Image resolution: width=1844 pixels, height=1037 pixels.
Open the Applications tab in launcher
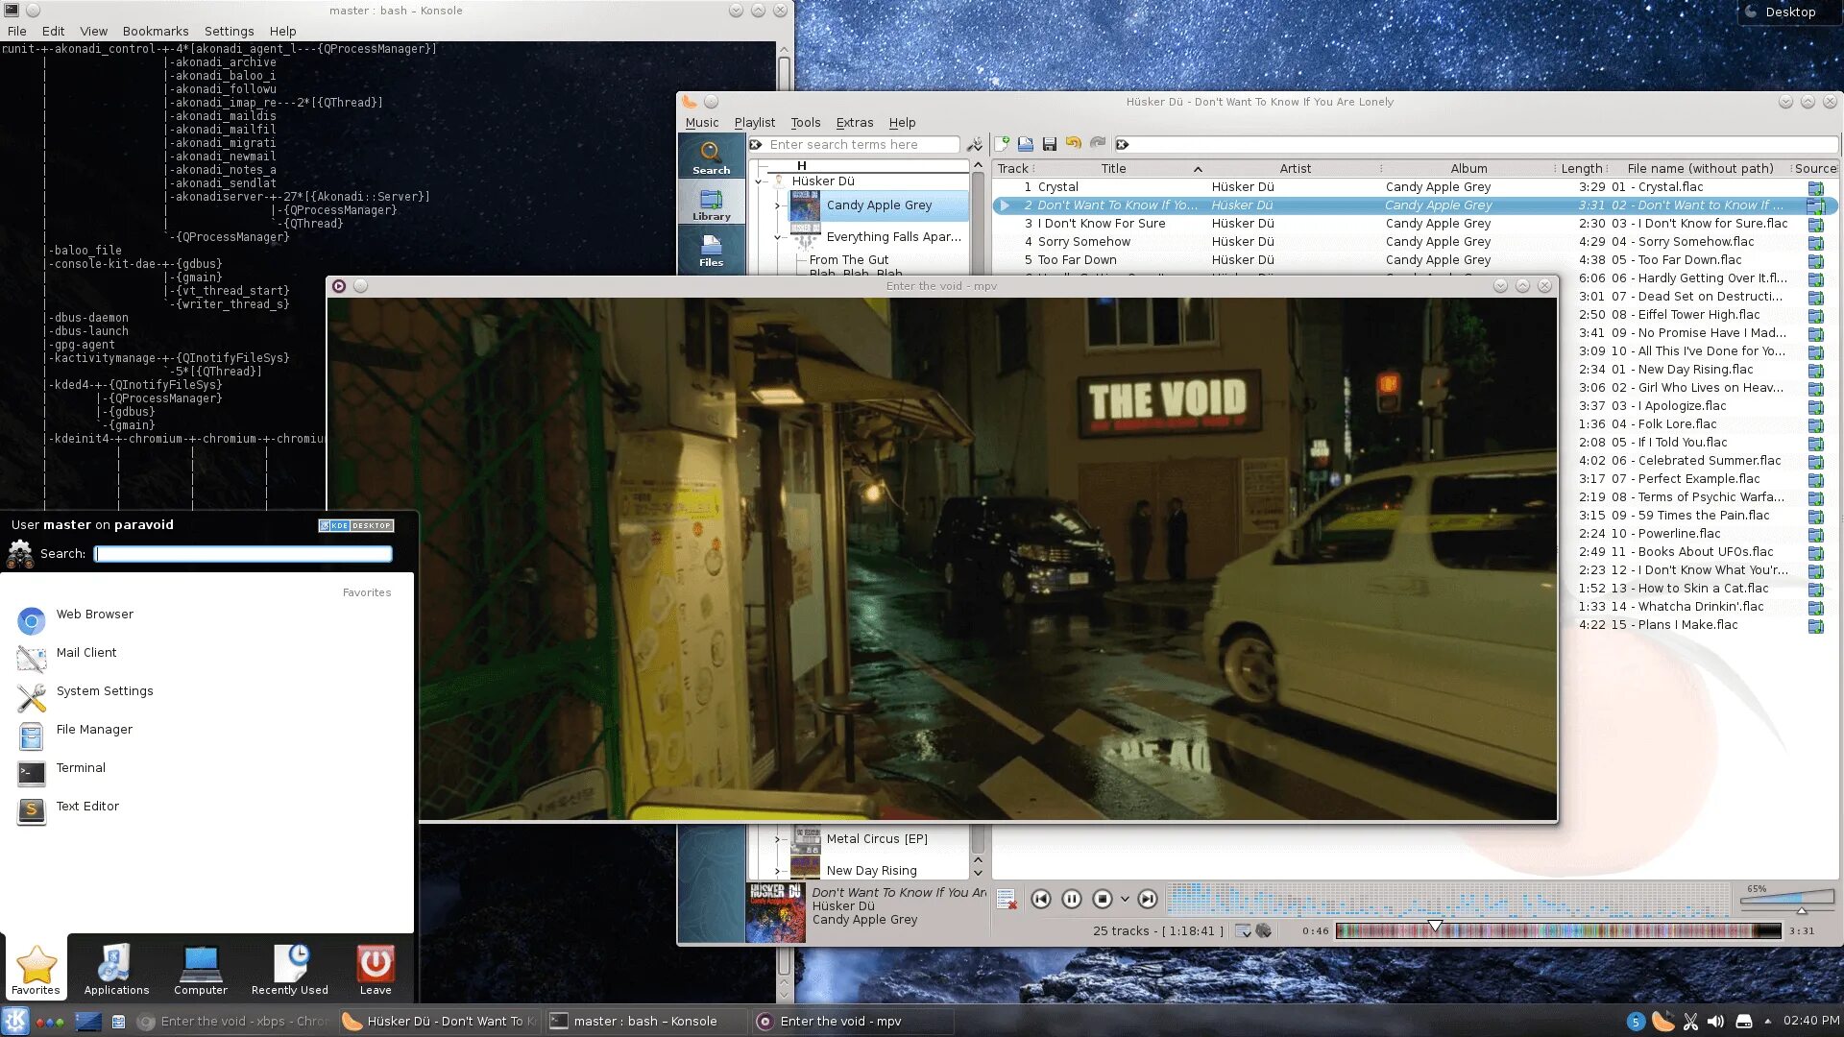116,969
